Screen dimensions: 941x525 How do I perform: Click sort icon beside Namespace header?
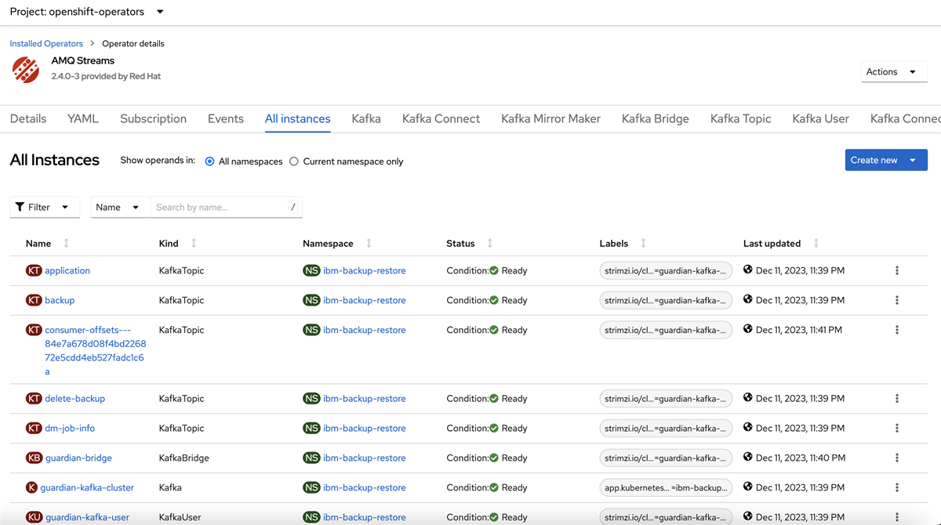pos(369,244)
